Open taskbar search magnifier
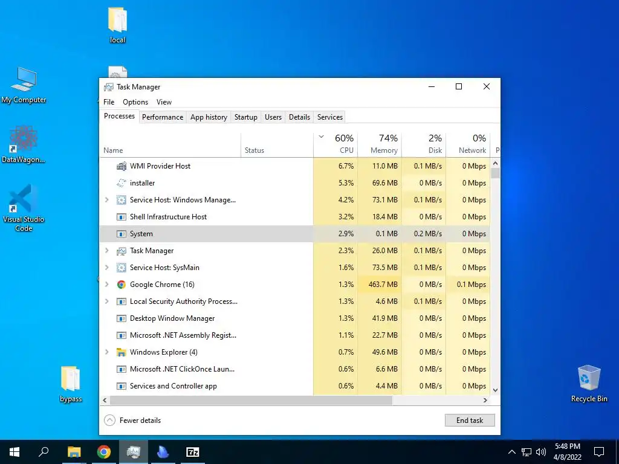 tap(44, 452)
